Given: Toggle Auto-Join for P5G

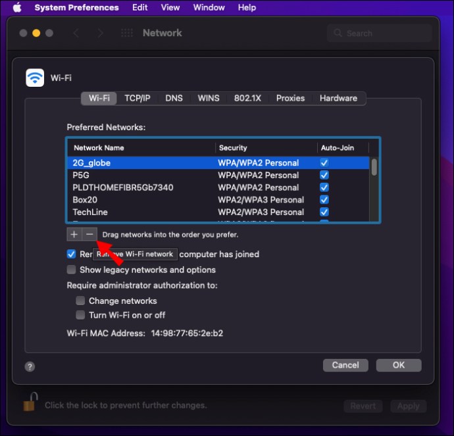Looking at the screenshot, I should click(324, 176).
